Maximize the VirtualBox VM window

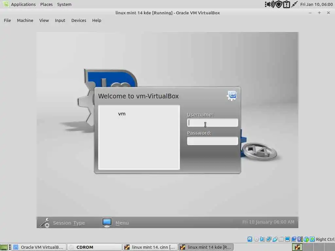(x=319, y=13)
